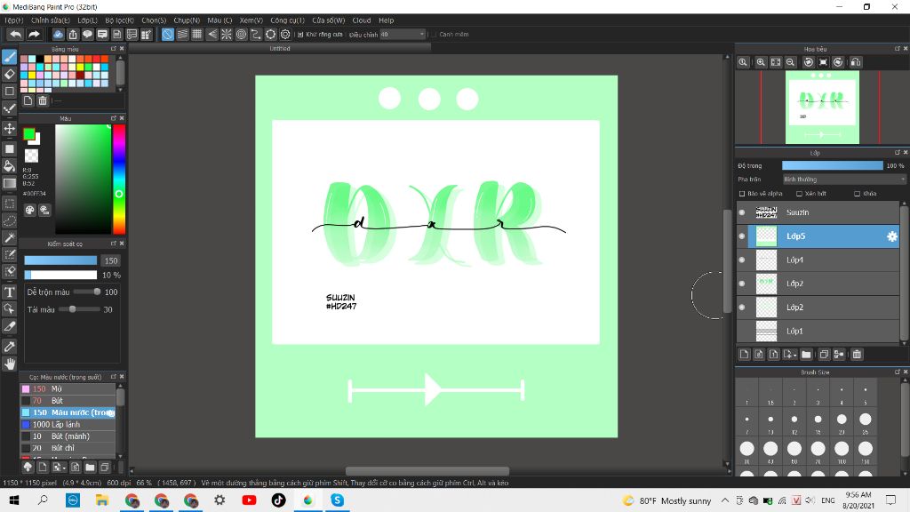
Task: Open the Tệp(F) menu
Action: pos(14,20)
